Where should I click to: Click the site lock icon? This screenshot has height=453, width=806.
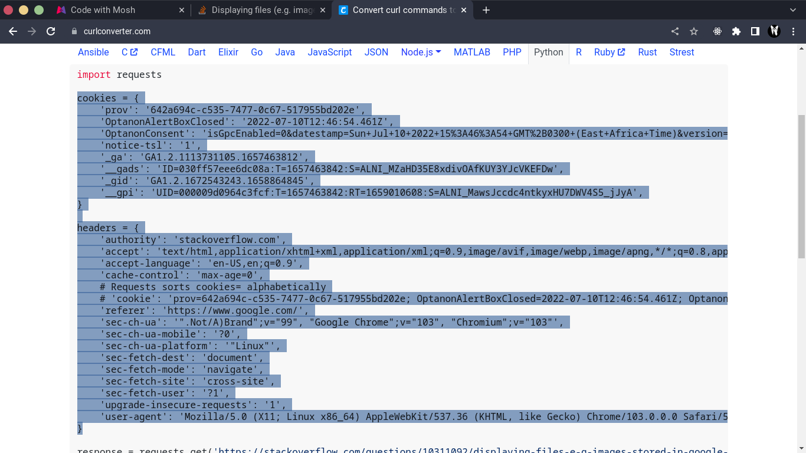[x=74, y=31]
